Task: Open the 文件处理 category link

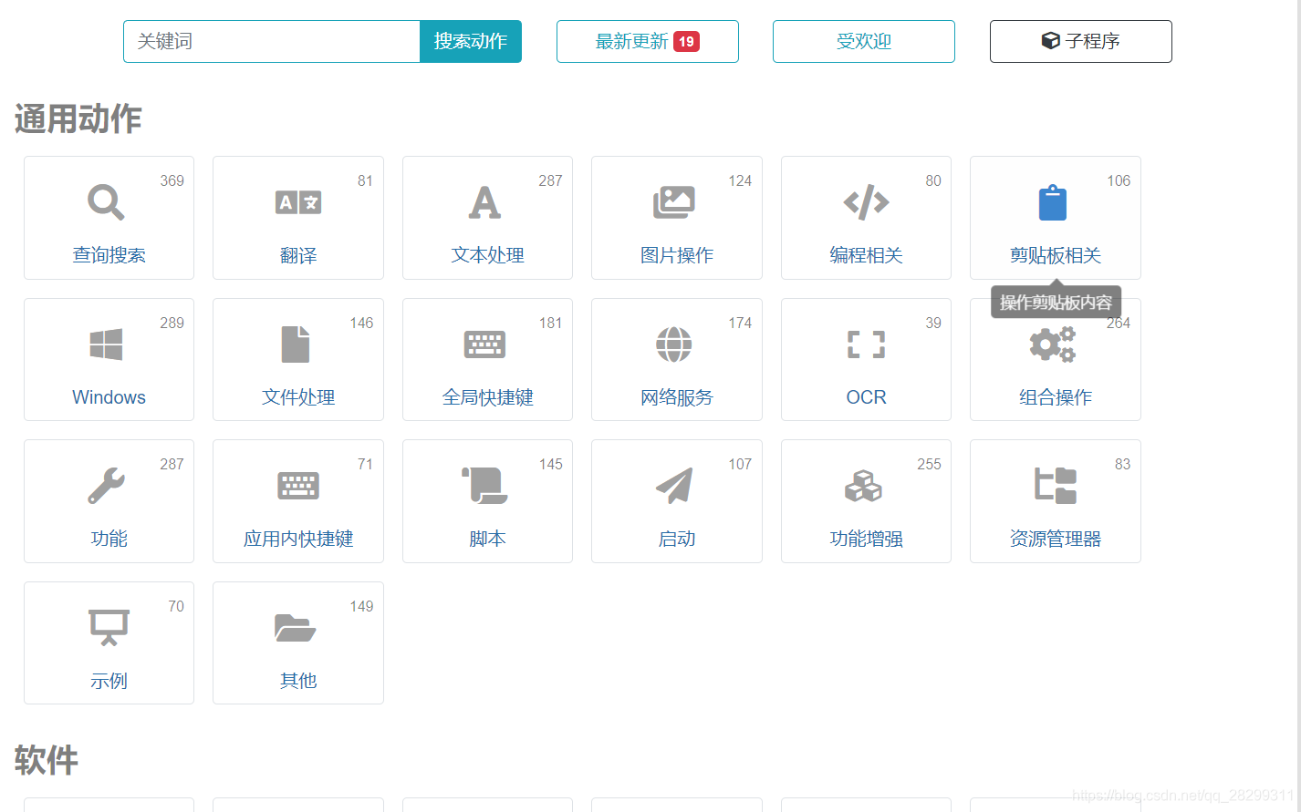Action: pos(298,397)
